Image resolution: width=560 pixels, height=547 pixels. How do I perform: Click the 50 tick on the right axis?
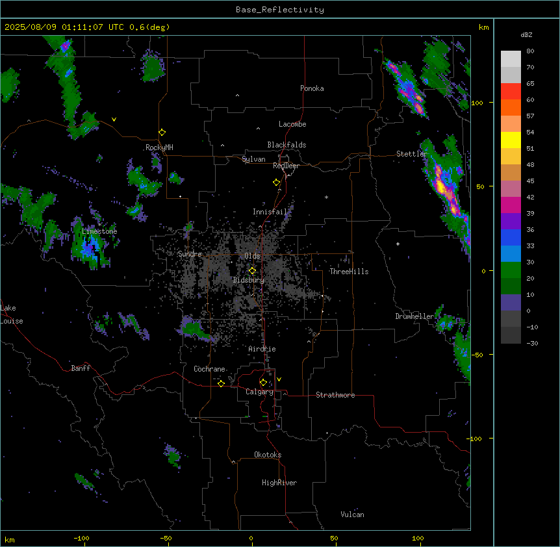[480, 186]
